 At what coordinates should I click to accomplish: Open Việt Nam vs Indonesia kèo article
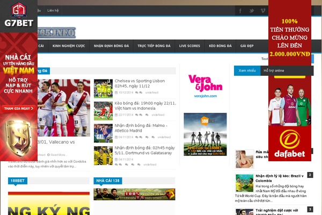[145, 105]
